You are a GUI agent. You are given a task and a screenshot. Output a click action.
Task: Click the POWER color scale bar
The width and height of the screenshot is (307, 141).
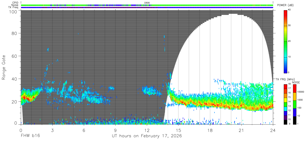[285, 41]
